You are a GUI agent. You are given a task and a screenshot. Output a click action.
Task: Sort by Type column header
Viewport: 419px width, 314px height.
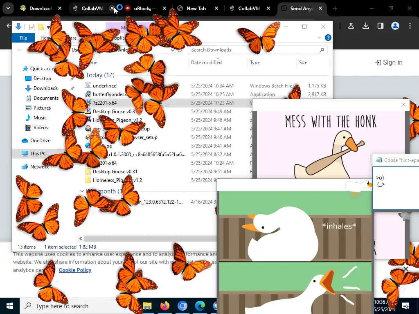tap(255, 63)
